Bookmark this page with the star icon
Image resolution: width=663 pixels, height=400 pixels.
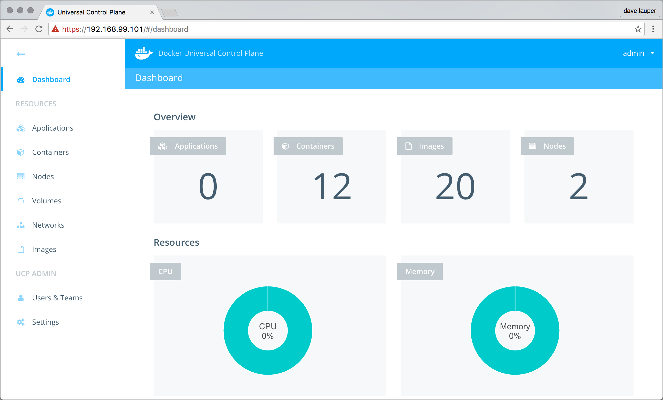coord(638,29)
